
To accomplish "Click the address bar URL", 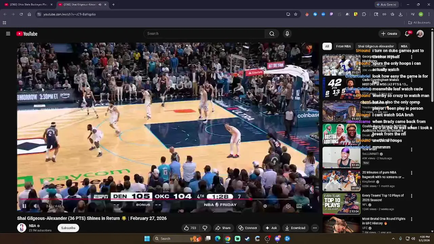I will (x=70, y=14).
